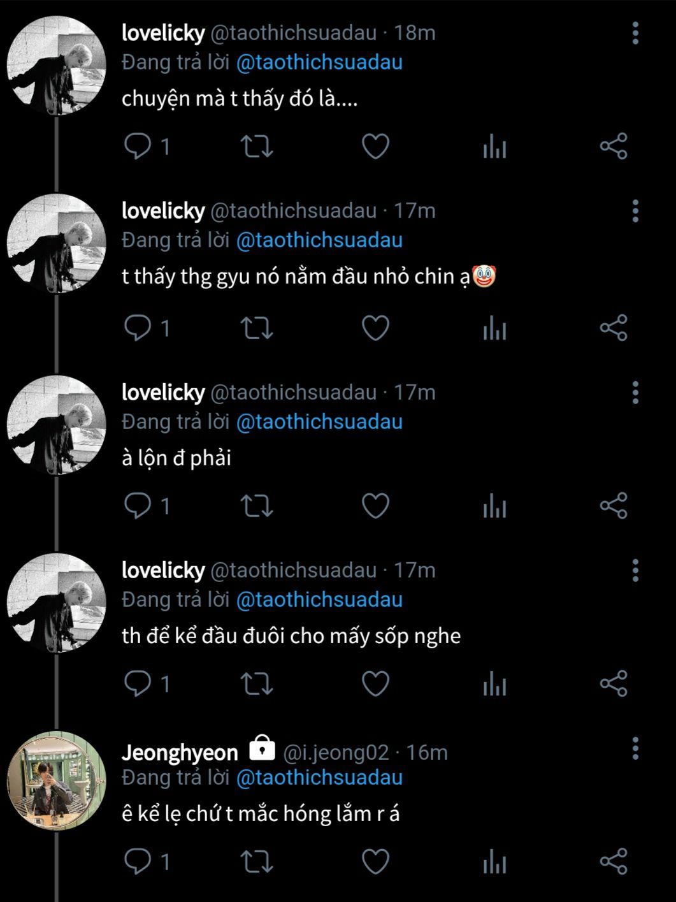Screen dimensions: 676x902
Task: Open more options for the 18m tweet
Action: pyautogui.click(x=635, y=33)
